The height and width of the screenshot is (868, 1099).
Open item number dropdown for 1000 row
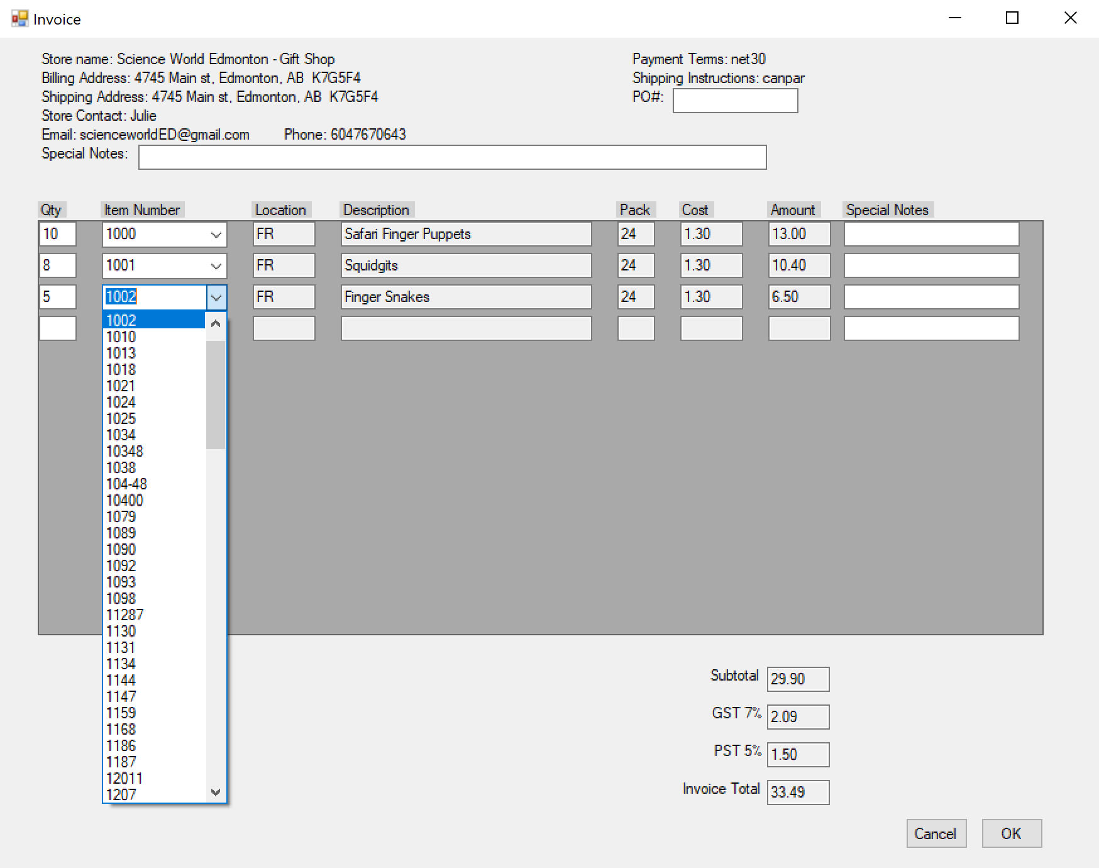(216, 234)
